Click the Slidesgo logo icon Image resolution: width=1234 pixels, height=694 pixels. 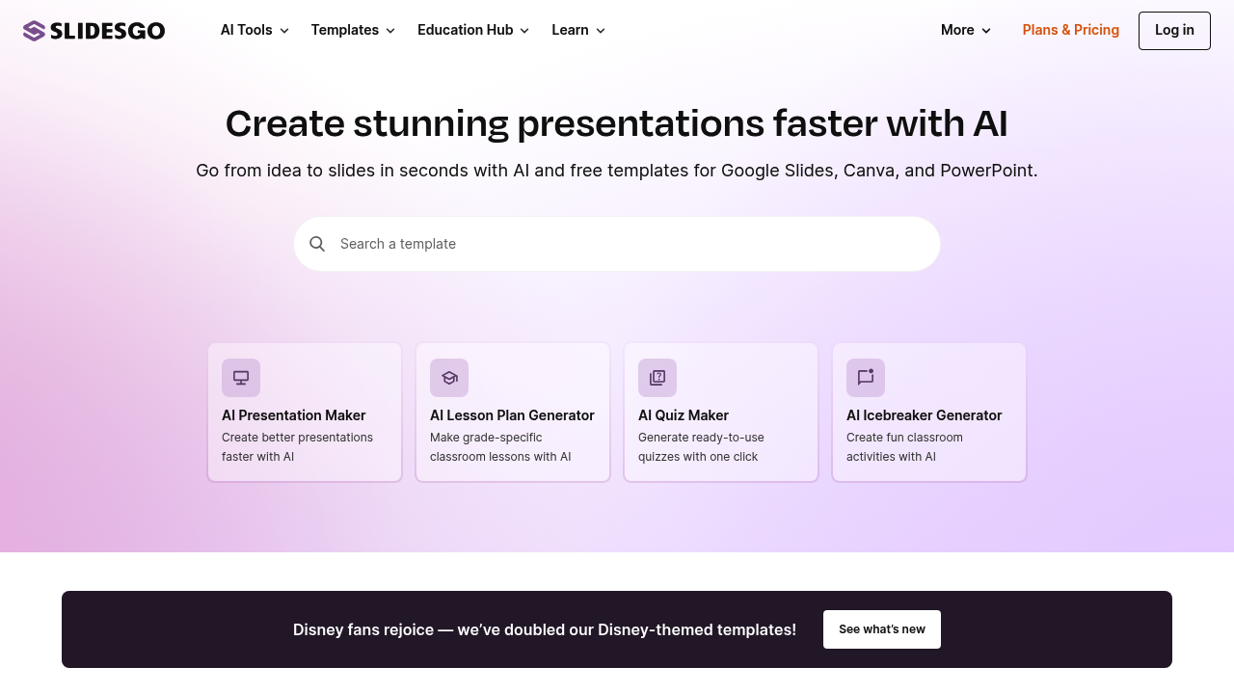click(x=35, y=31)
